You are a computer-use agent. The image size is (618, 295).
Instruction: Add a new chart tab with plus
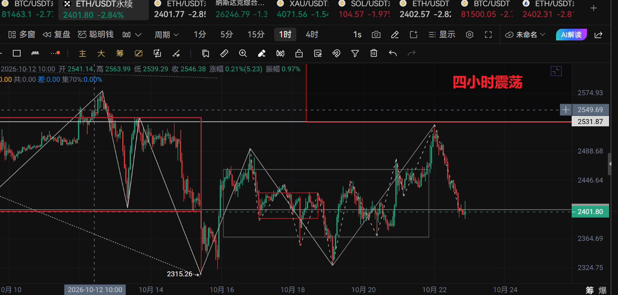(x=593, y=8)
